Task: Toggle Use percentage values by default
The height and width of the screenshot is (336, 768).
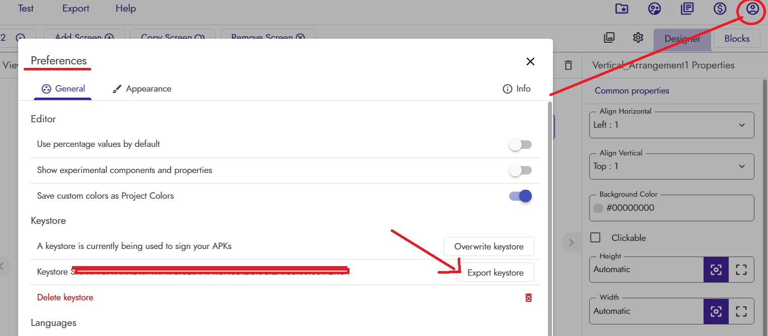Action: point(520,145)
